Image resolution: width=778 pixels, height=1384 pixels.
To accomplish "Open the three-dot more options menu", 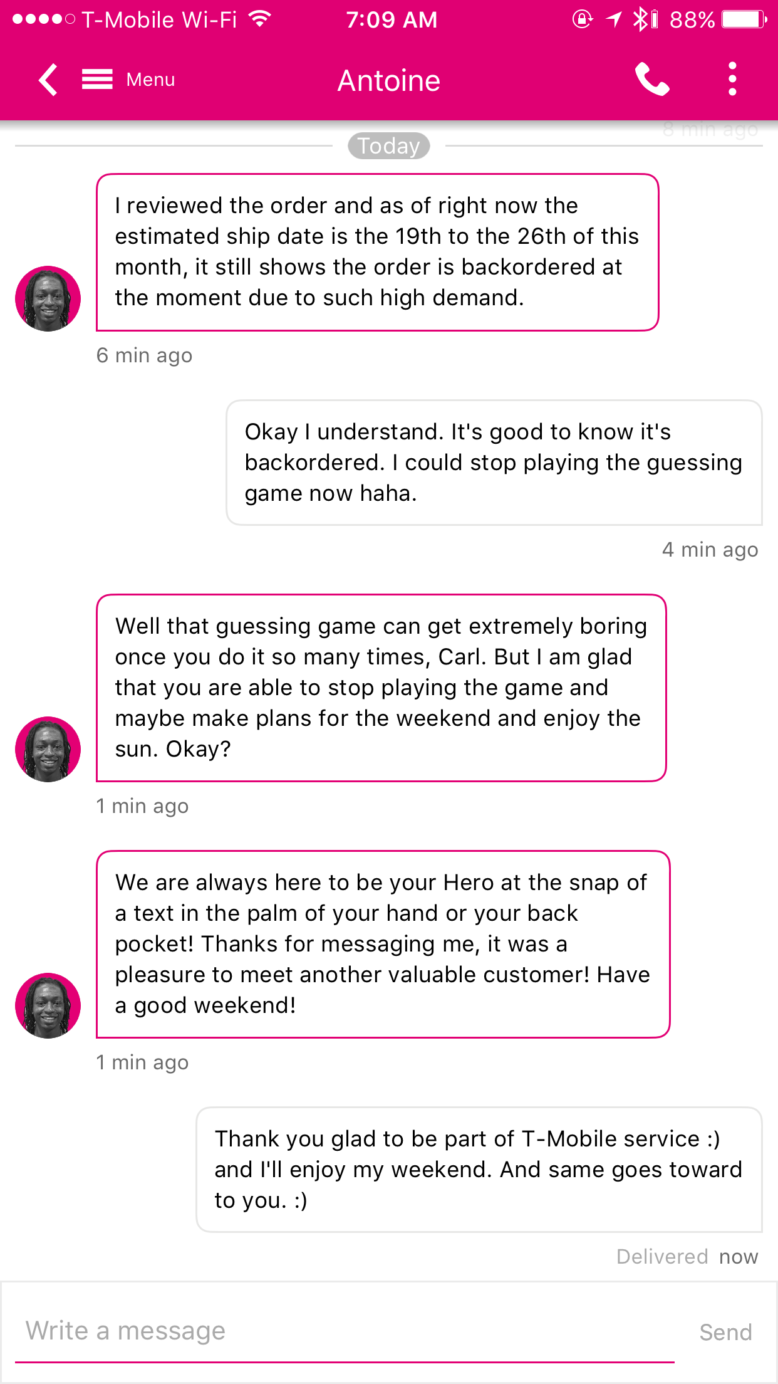I will point(732,79).
